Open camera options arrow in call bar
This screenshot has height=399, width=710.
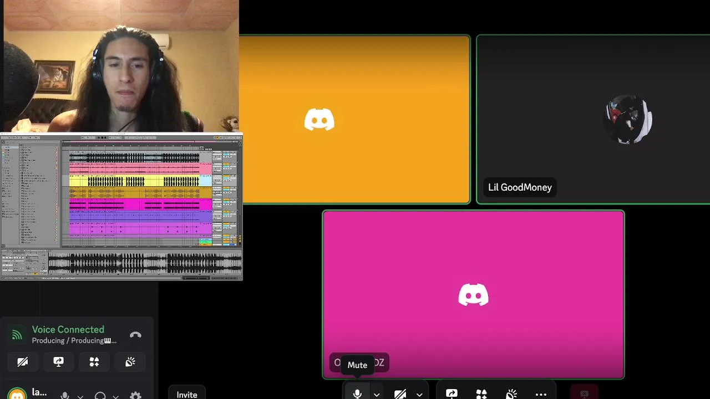419,395
